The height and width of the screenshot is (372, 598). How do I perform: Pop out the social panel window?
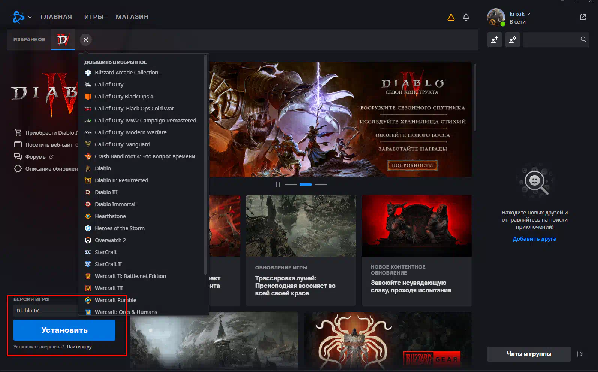click(x=583, y=17)
